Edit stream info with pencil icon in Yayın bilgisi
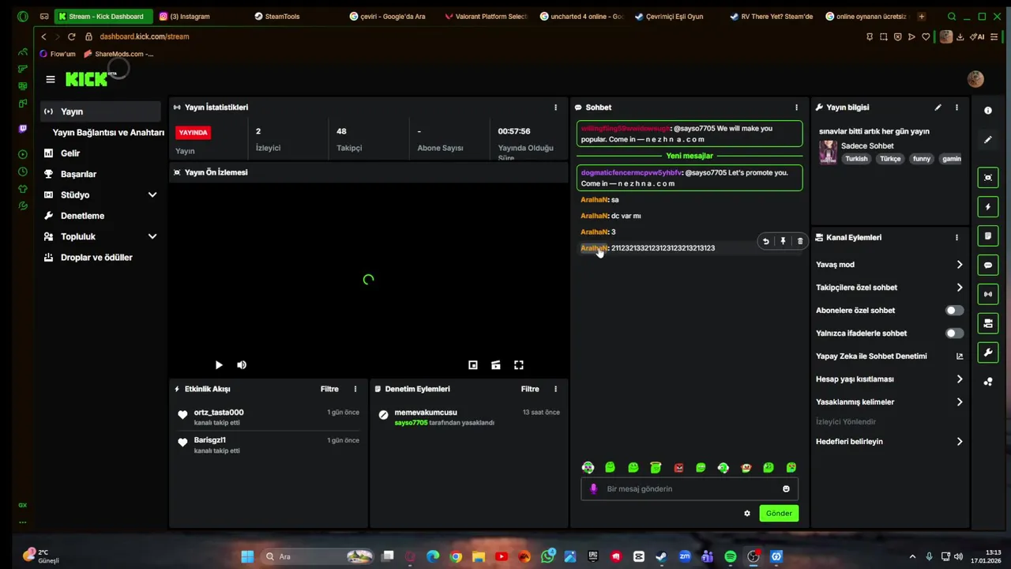The height and width of the screenshot is (569, 1011). coord(938,107)
